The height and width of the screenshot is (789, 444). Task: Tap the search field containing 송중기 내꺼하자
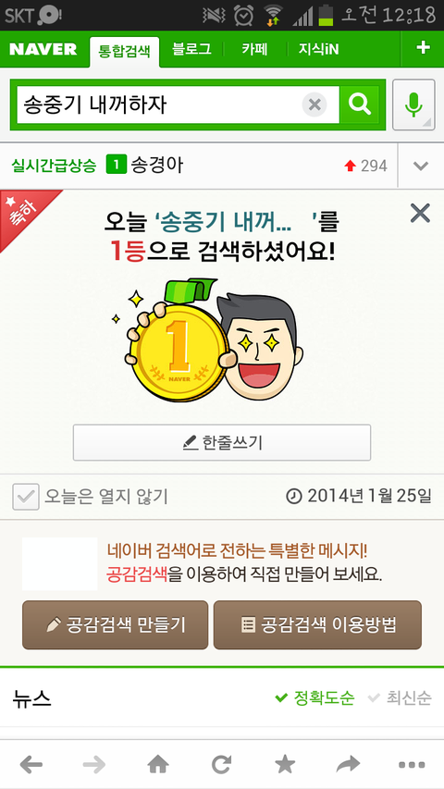click(x=158, y=105)
